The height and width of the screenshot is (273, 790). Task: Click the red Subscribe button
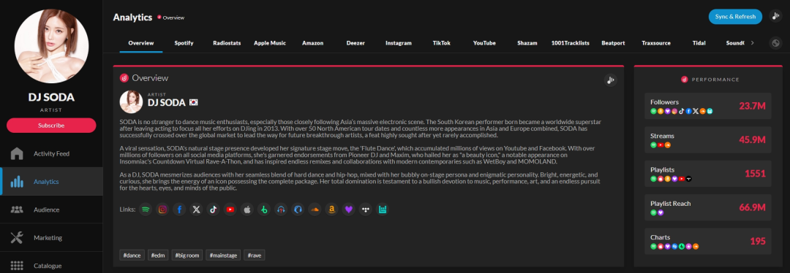[51, 126]
